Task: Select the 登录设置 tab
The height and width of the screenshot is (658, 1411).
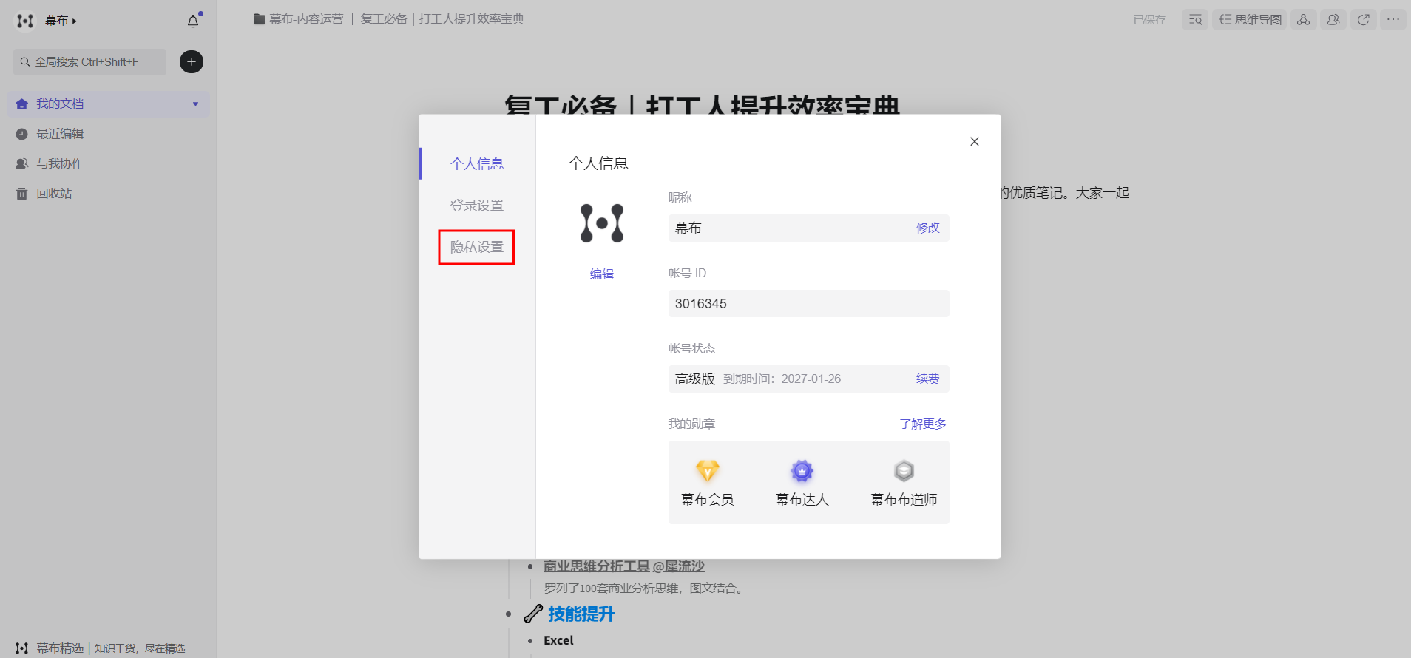Action: (x=477, y=206)
